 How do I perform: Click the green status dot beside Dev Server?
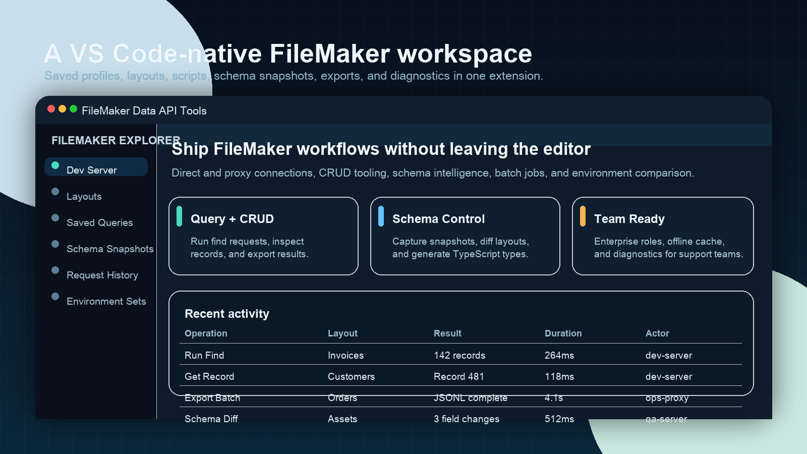click(x=55, y=165)
